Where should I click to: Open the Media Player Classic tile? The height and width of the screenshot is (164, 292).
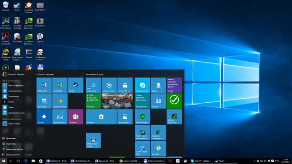click(x=93, y=141)
